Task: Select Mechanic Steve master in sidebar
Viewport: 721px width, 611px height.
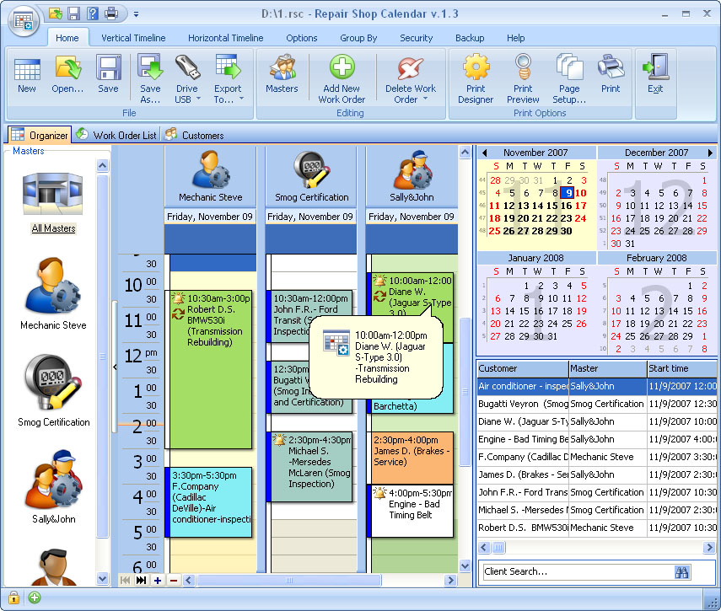Action: 52,291
